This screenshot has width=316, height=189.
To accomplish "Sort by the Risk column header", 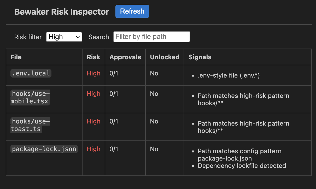I will [x=93, y=57].
